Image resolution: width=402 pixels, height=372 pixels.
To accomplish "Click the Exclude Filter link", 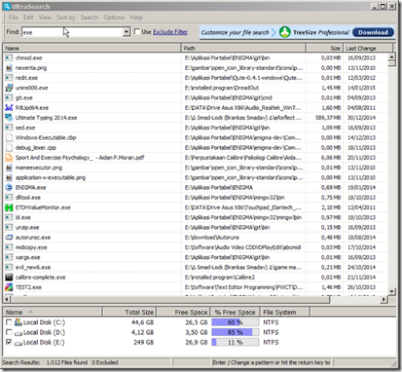I will [170, 32].
